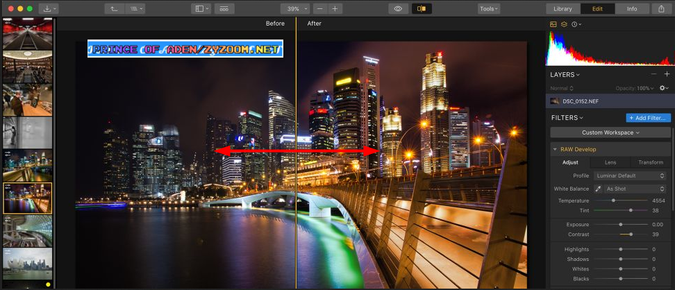The width and height of the screenshot is (675, 290).
Task: Click the Tint value 38
Action: (x=655, y=210)
